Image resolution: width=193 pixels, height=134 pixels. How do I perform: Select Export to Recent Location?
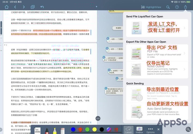point(157,94)
